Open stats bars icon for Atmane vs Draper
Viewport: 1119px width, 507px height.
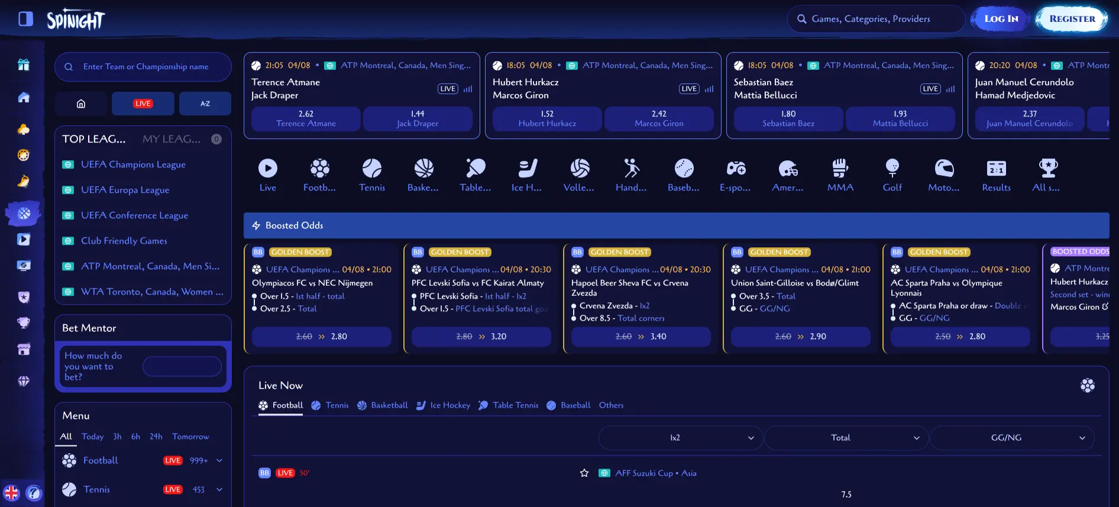(x=468, y=89)
